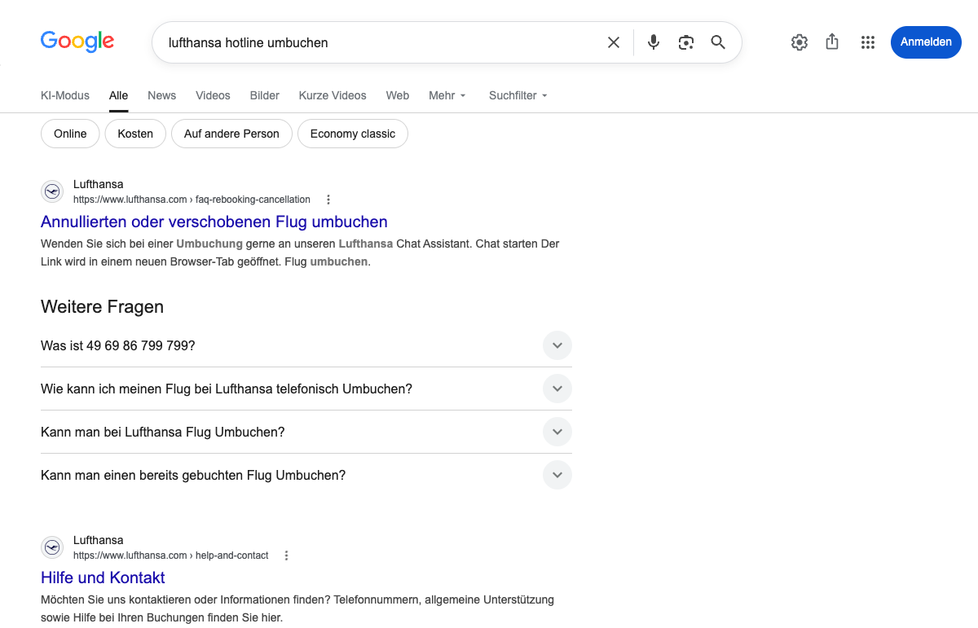Select the Kosten filter chip
This screenshot has width=978, height=628.
(x=135, y=134)
